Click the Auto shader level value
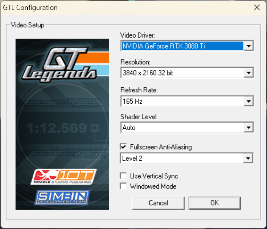This screenshot has height=229, width=267. [x=129, y=128]
